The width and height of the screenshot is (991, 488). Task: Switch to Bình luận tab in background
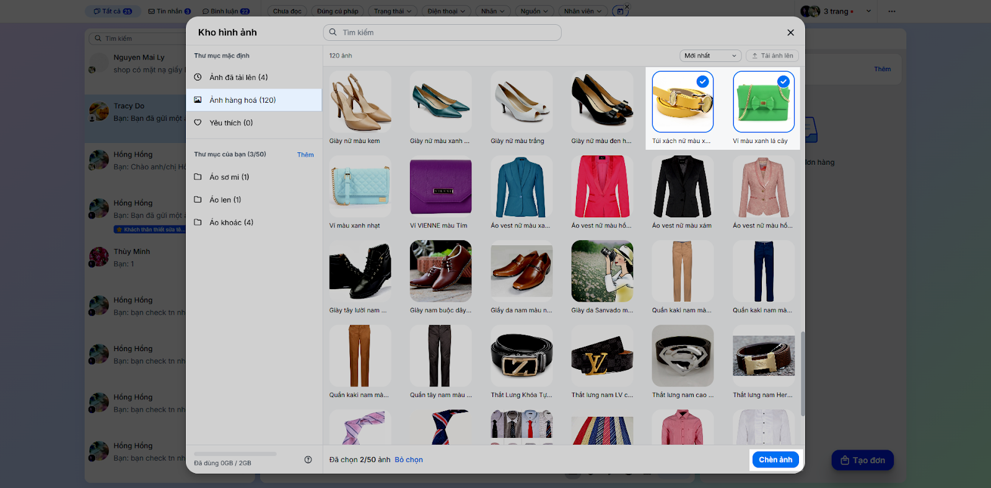tap(226, 11)
